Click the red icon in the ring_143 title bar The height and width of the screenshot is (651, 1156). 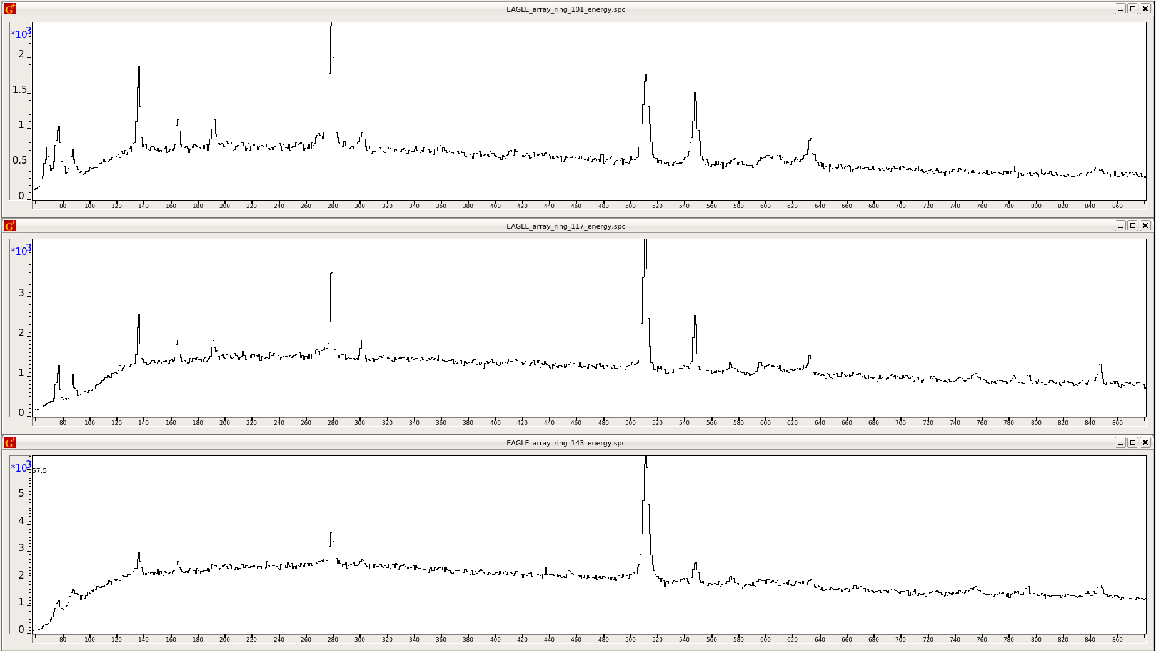(x=9, y=442)
